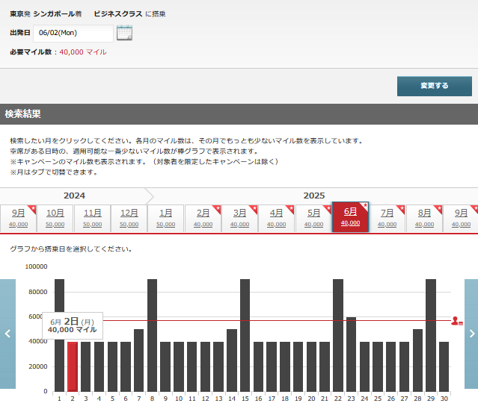Screen dimensions: 478x406
Task: Click the left arrow to show previous month
Action: click(7, 334)
